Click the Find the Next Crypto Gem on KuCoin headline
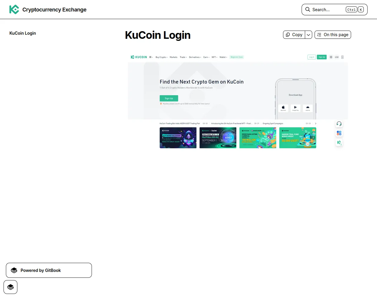This screenshot has height=301, width=377. [201, 82]
